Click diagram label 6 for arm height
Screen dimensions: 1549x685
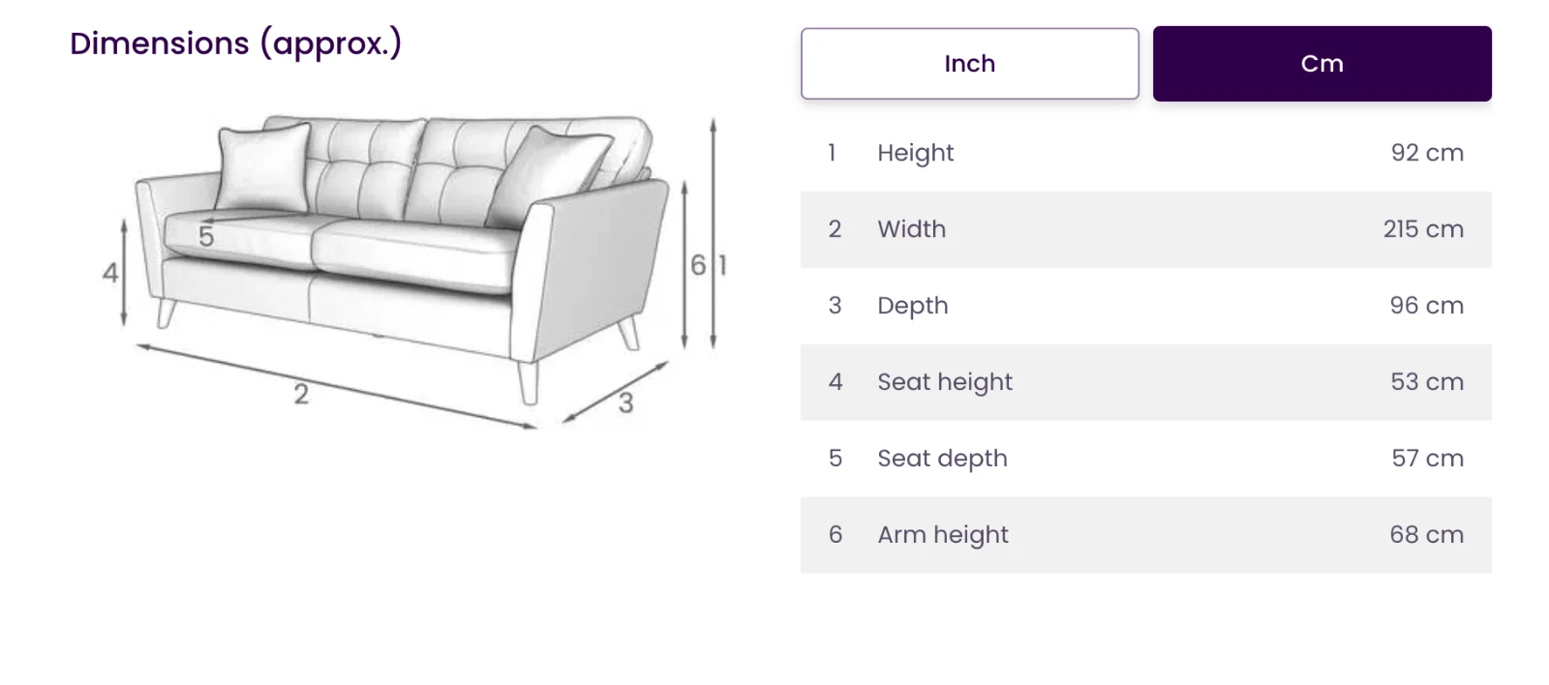click(x=698, y=265)
